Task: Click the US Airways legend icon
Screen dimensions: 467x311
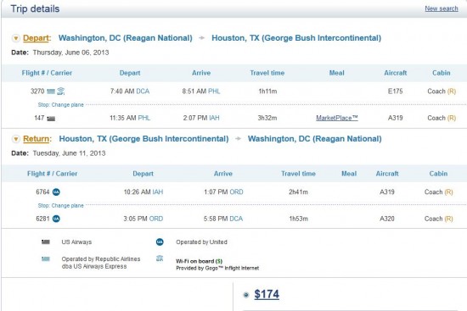Action: click(x=46, y=242)
